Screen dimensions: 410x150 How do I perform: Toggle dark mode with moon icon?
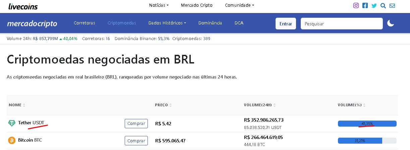(x=391, y=23)
